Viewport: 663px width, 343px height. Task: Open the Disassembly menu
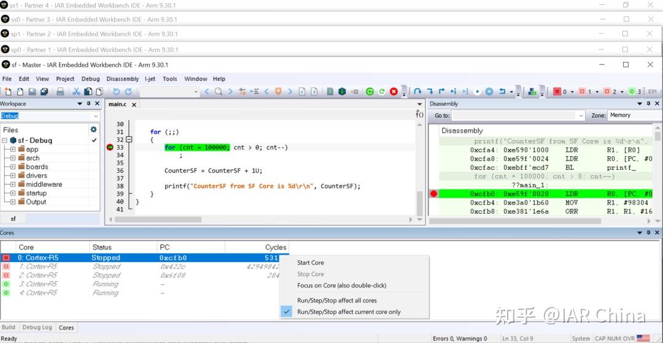pos(123,79)
